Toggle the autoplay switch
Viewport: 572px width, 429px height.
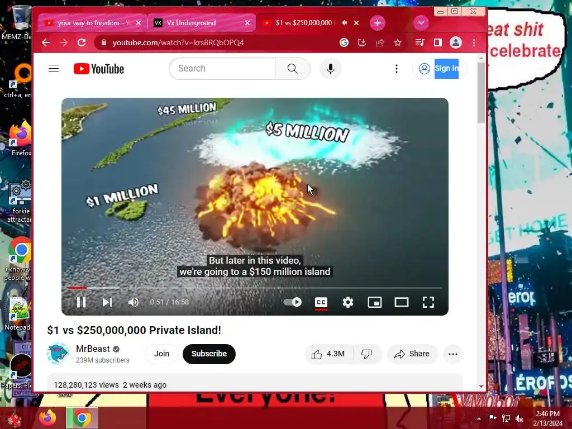point(293,302)
